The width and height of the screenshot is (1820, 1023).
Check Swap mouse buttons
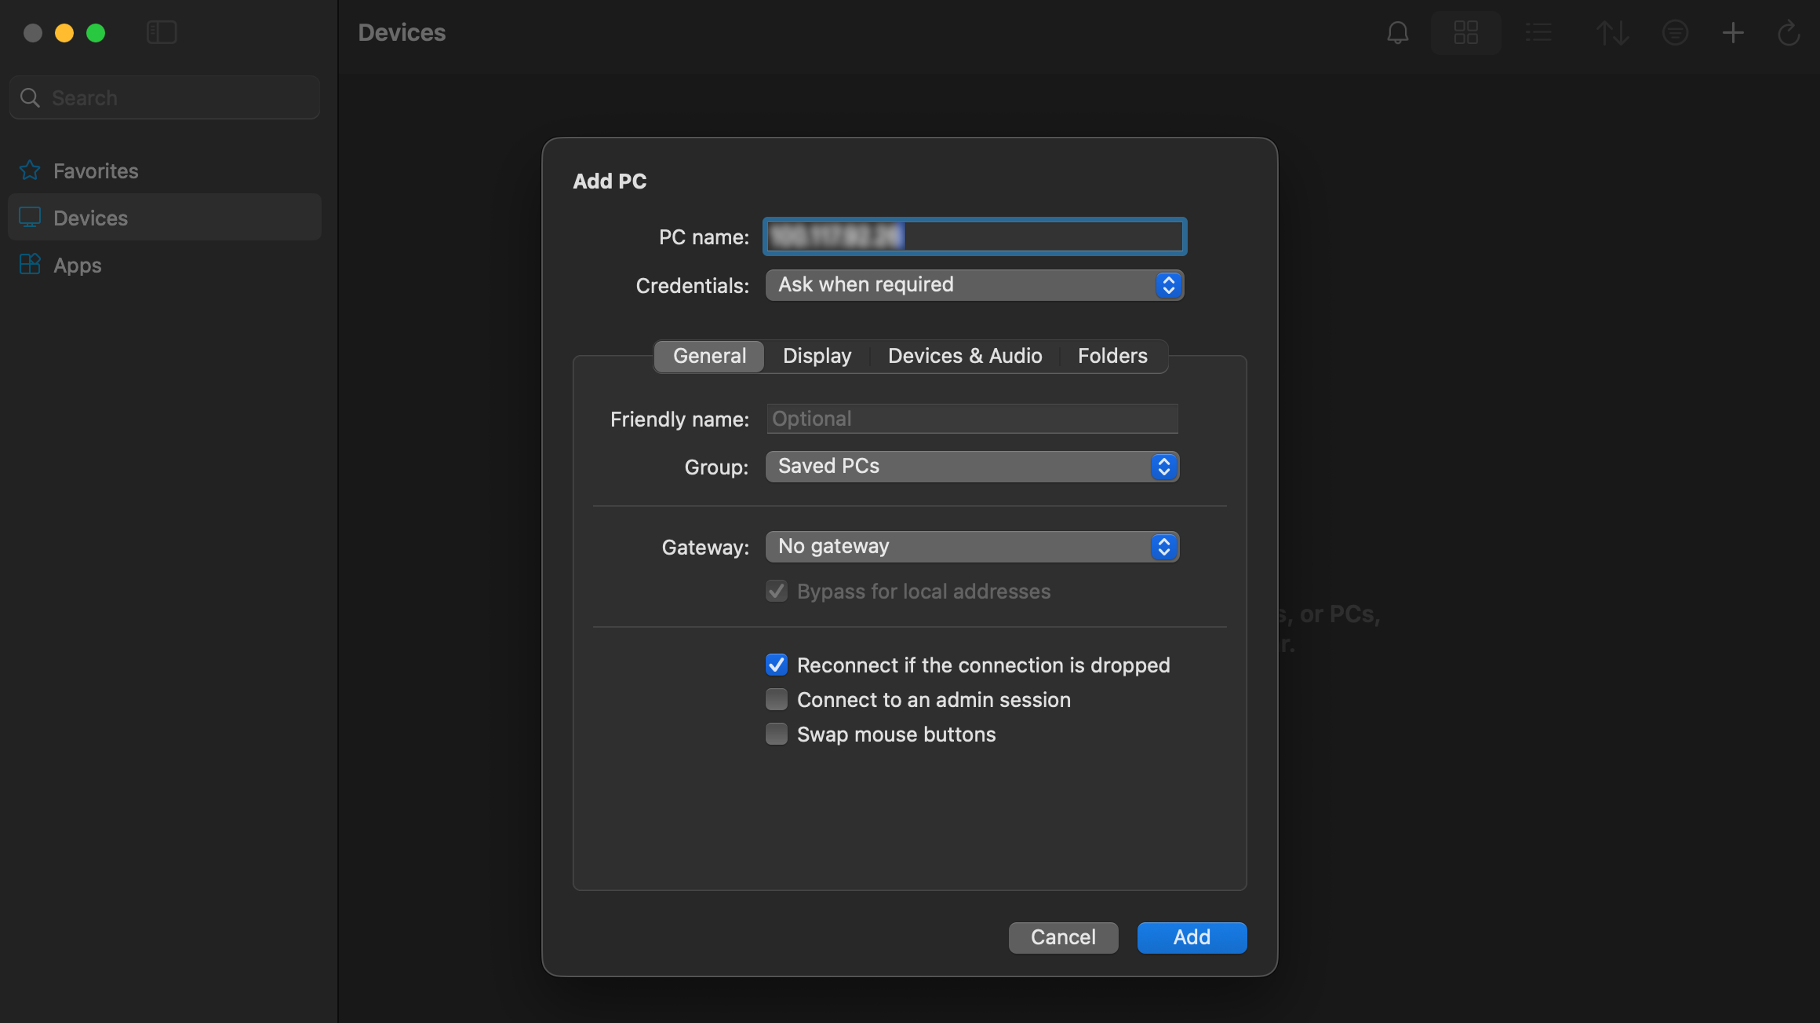tap(776, 734)
